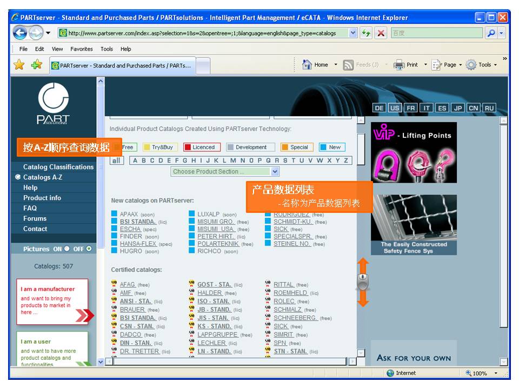Viewport: 519px width, 389px height.
Task: Turn Pictures ON radio button
Action: (x=67, y=249)
